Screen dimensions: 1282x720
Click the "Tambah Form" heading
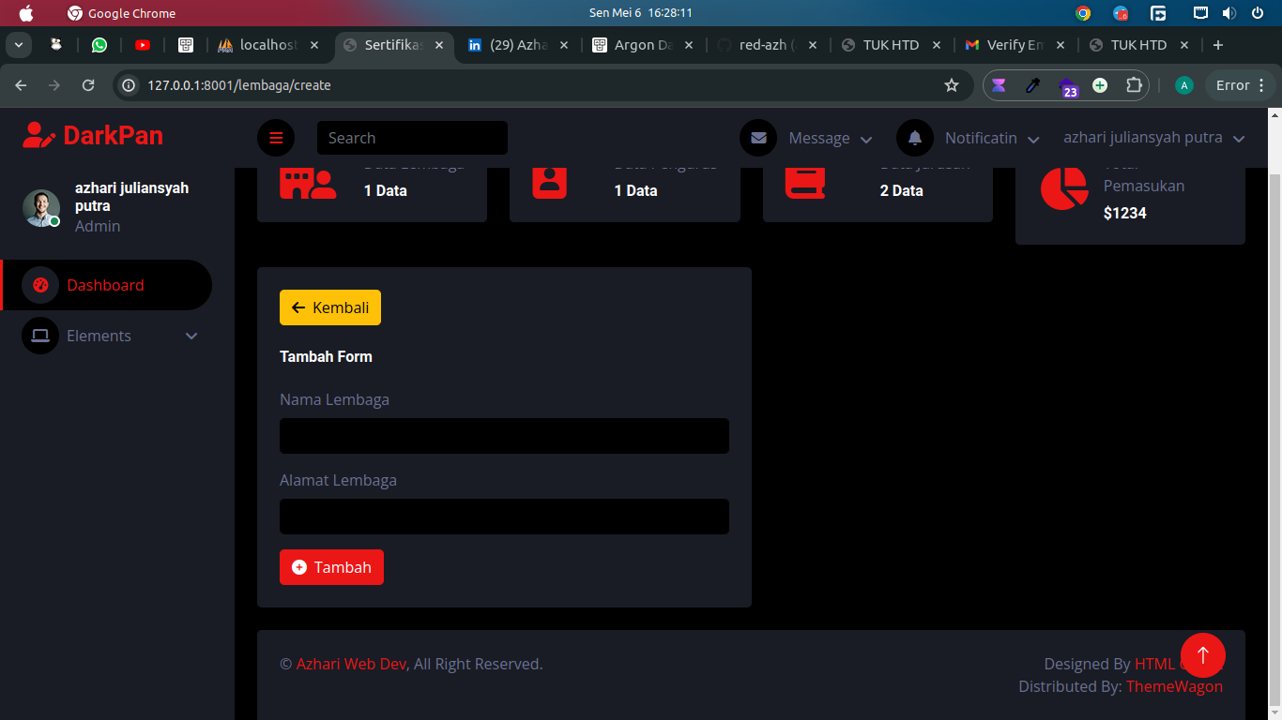pyautogui.click(x=326, y=356)
